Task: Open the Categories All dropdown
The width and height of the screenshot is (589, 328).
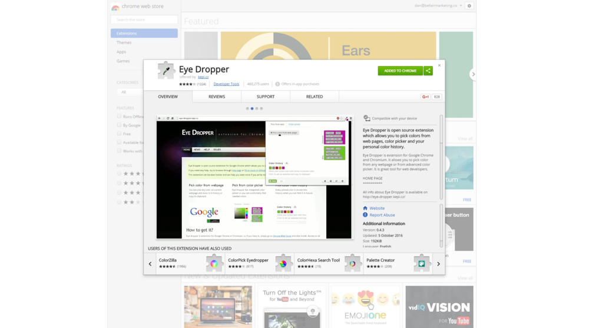Action: click(x=130, y=92)
